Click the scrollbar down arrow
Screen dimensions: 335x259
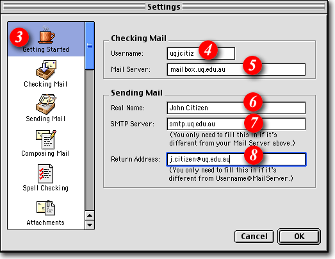(x=90, y=225)
